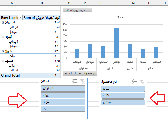Toggle multi-select in the استان slicer
The height and width of the screenshot is (121, 168).
tap(75, 81)
